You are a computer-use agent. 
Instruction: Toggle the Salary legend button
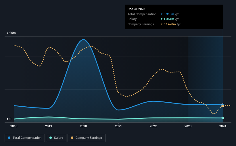pyautogui.click(x=56, y=138)
